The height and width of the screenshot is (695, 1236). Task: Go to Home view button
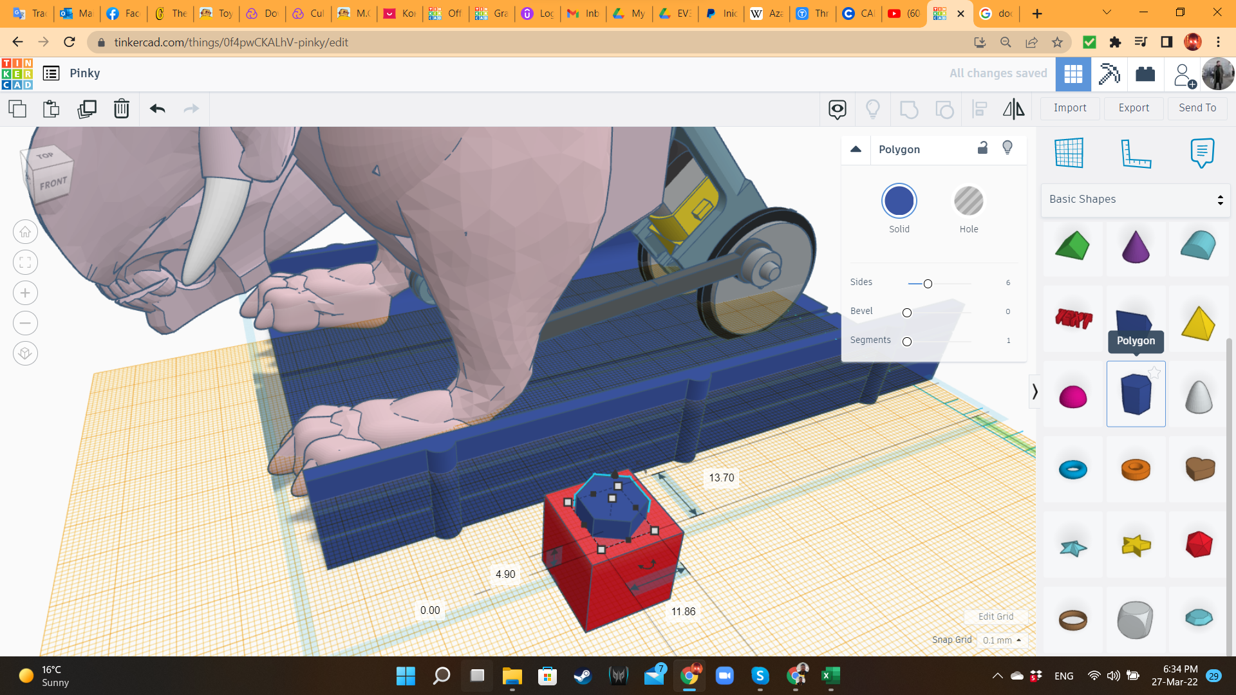(26, 232)
